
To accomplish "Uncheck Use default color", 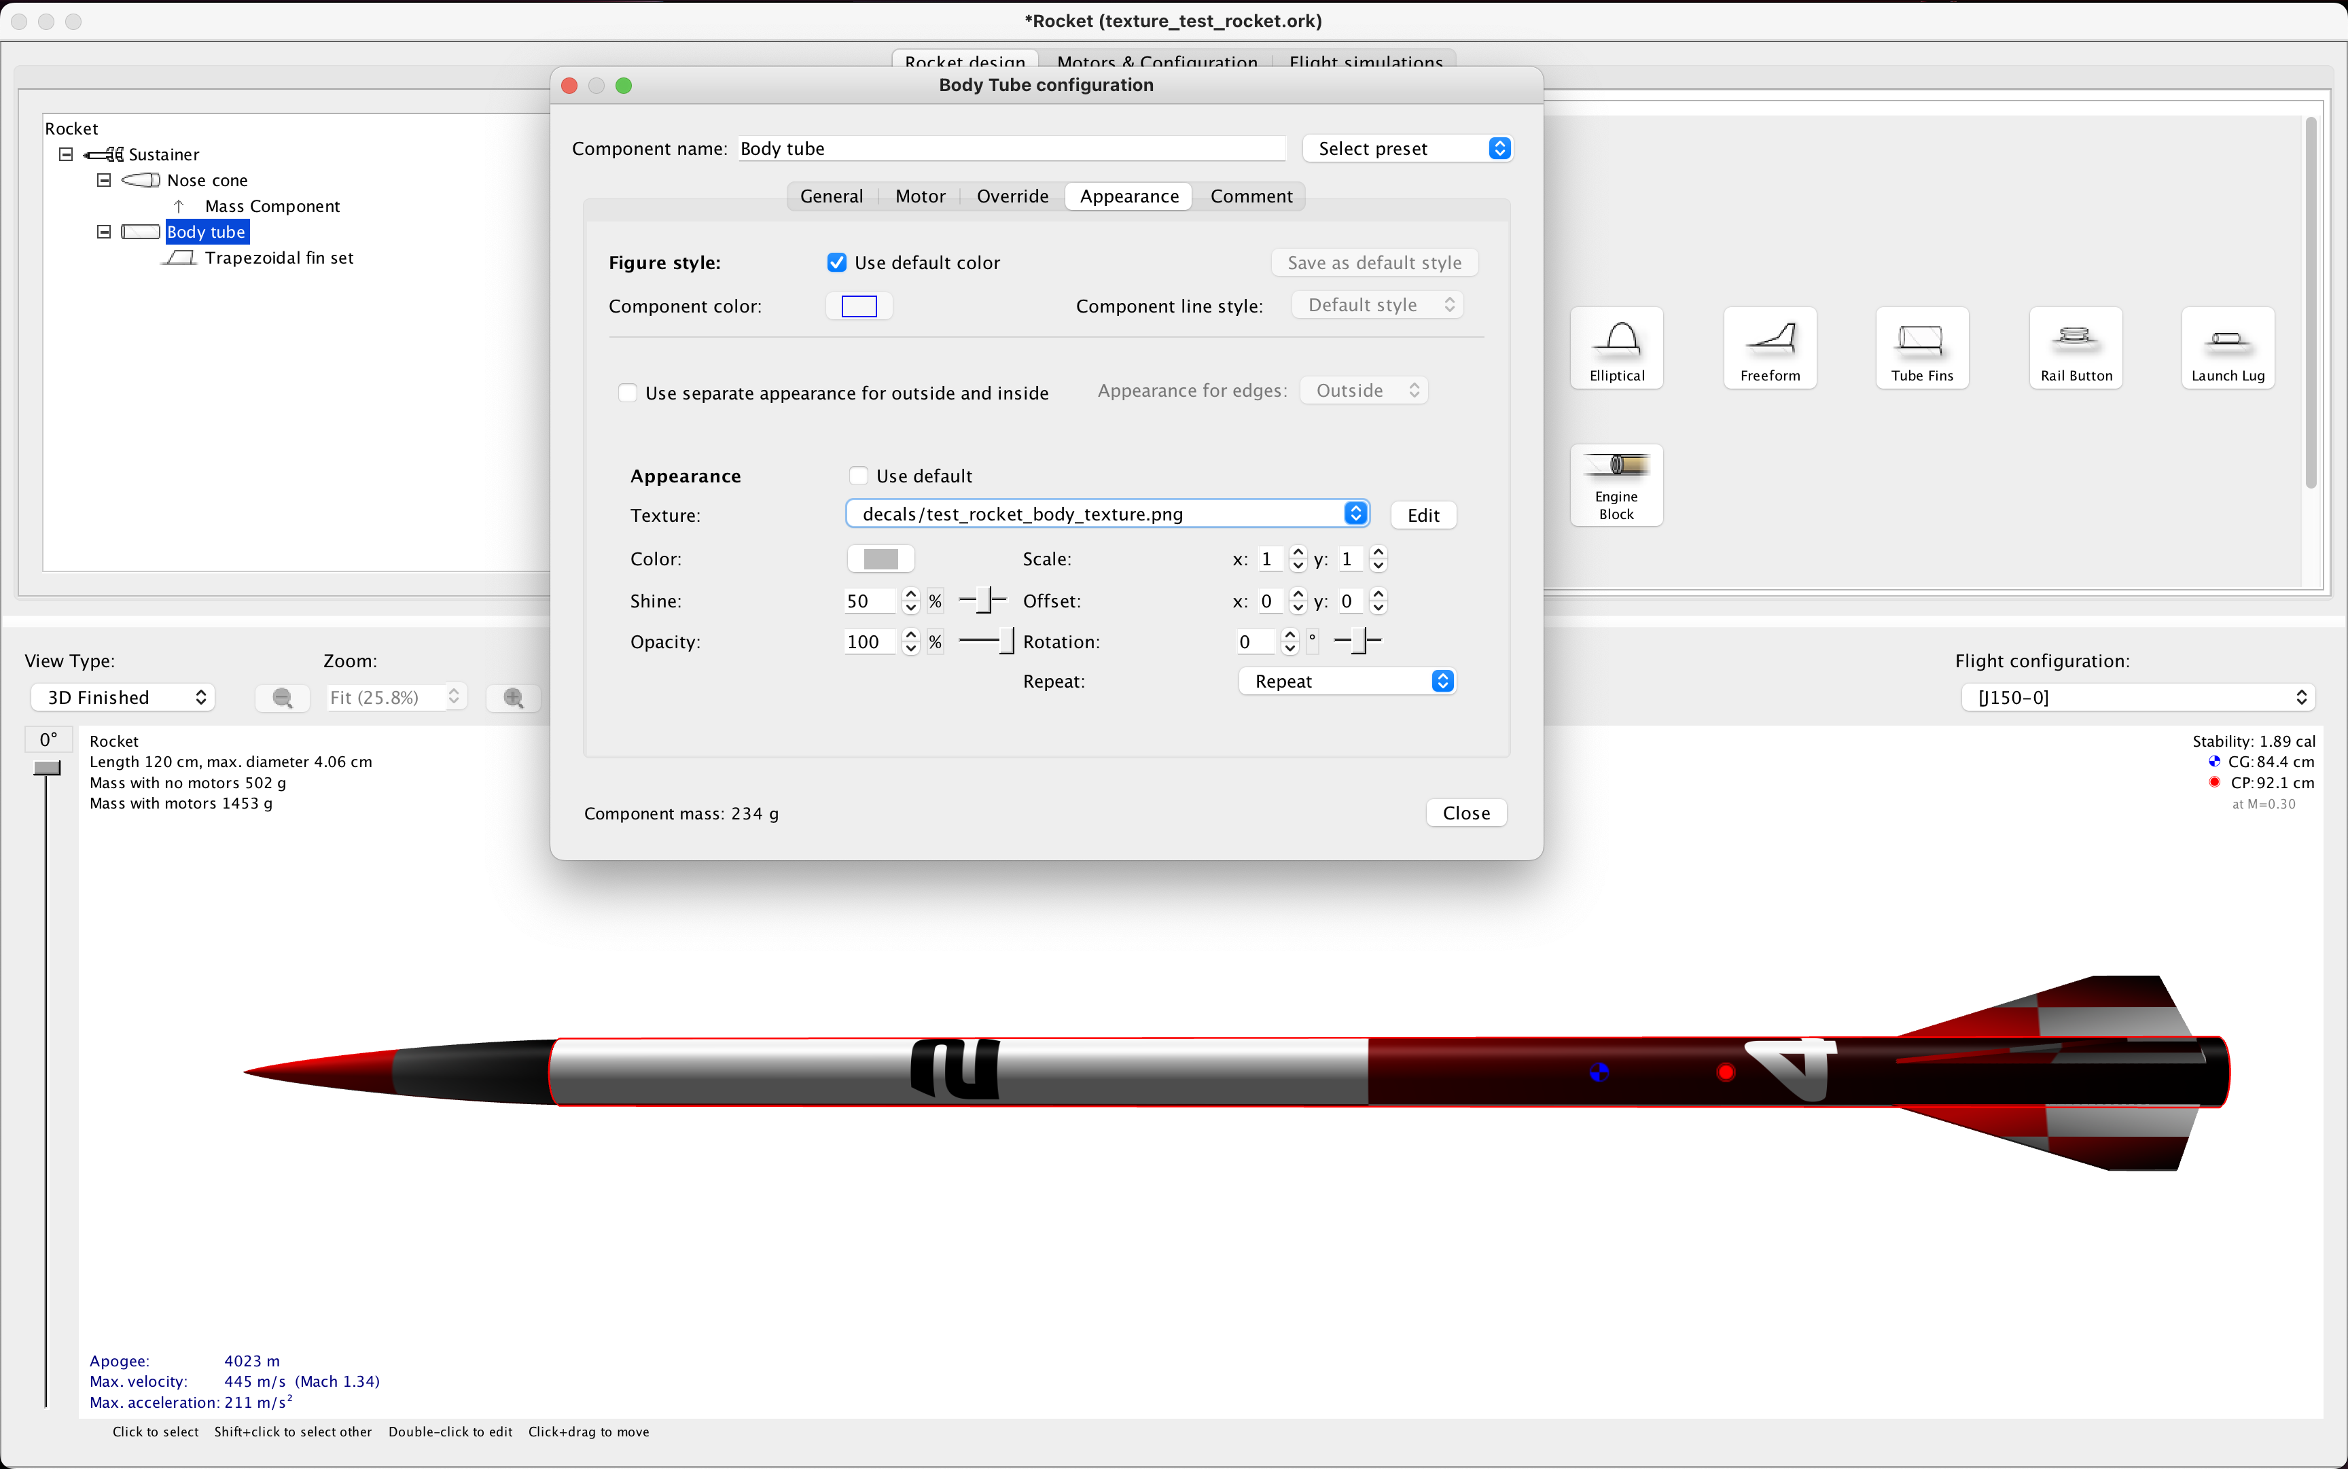I will click(x=838, y=262).
